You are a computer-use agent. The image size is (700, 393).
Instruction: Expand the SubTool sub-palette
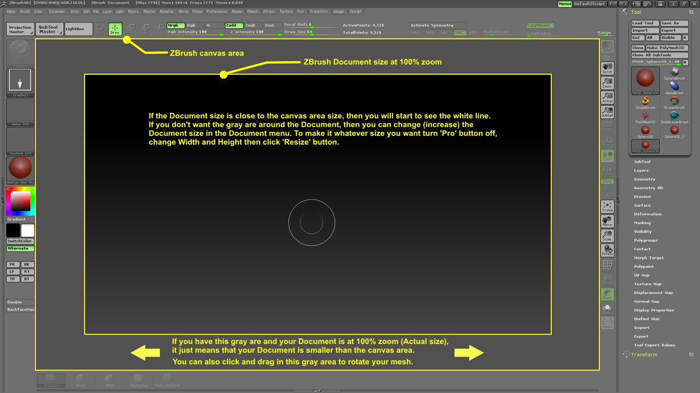tap(642, 162)
